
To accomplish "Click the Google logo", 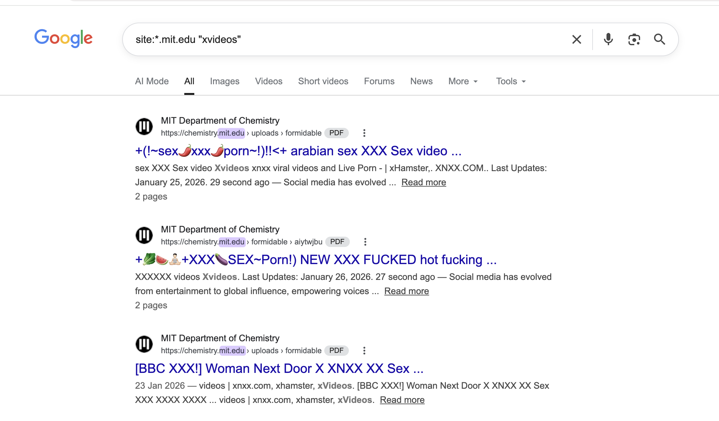I will 63,39.
